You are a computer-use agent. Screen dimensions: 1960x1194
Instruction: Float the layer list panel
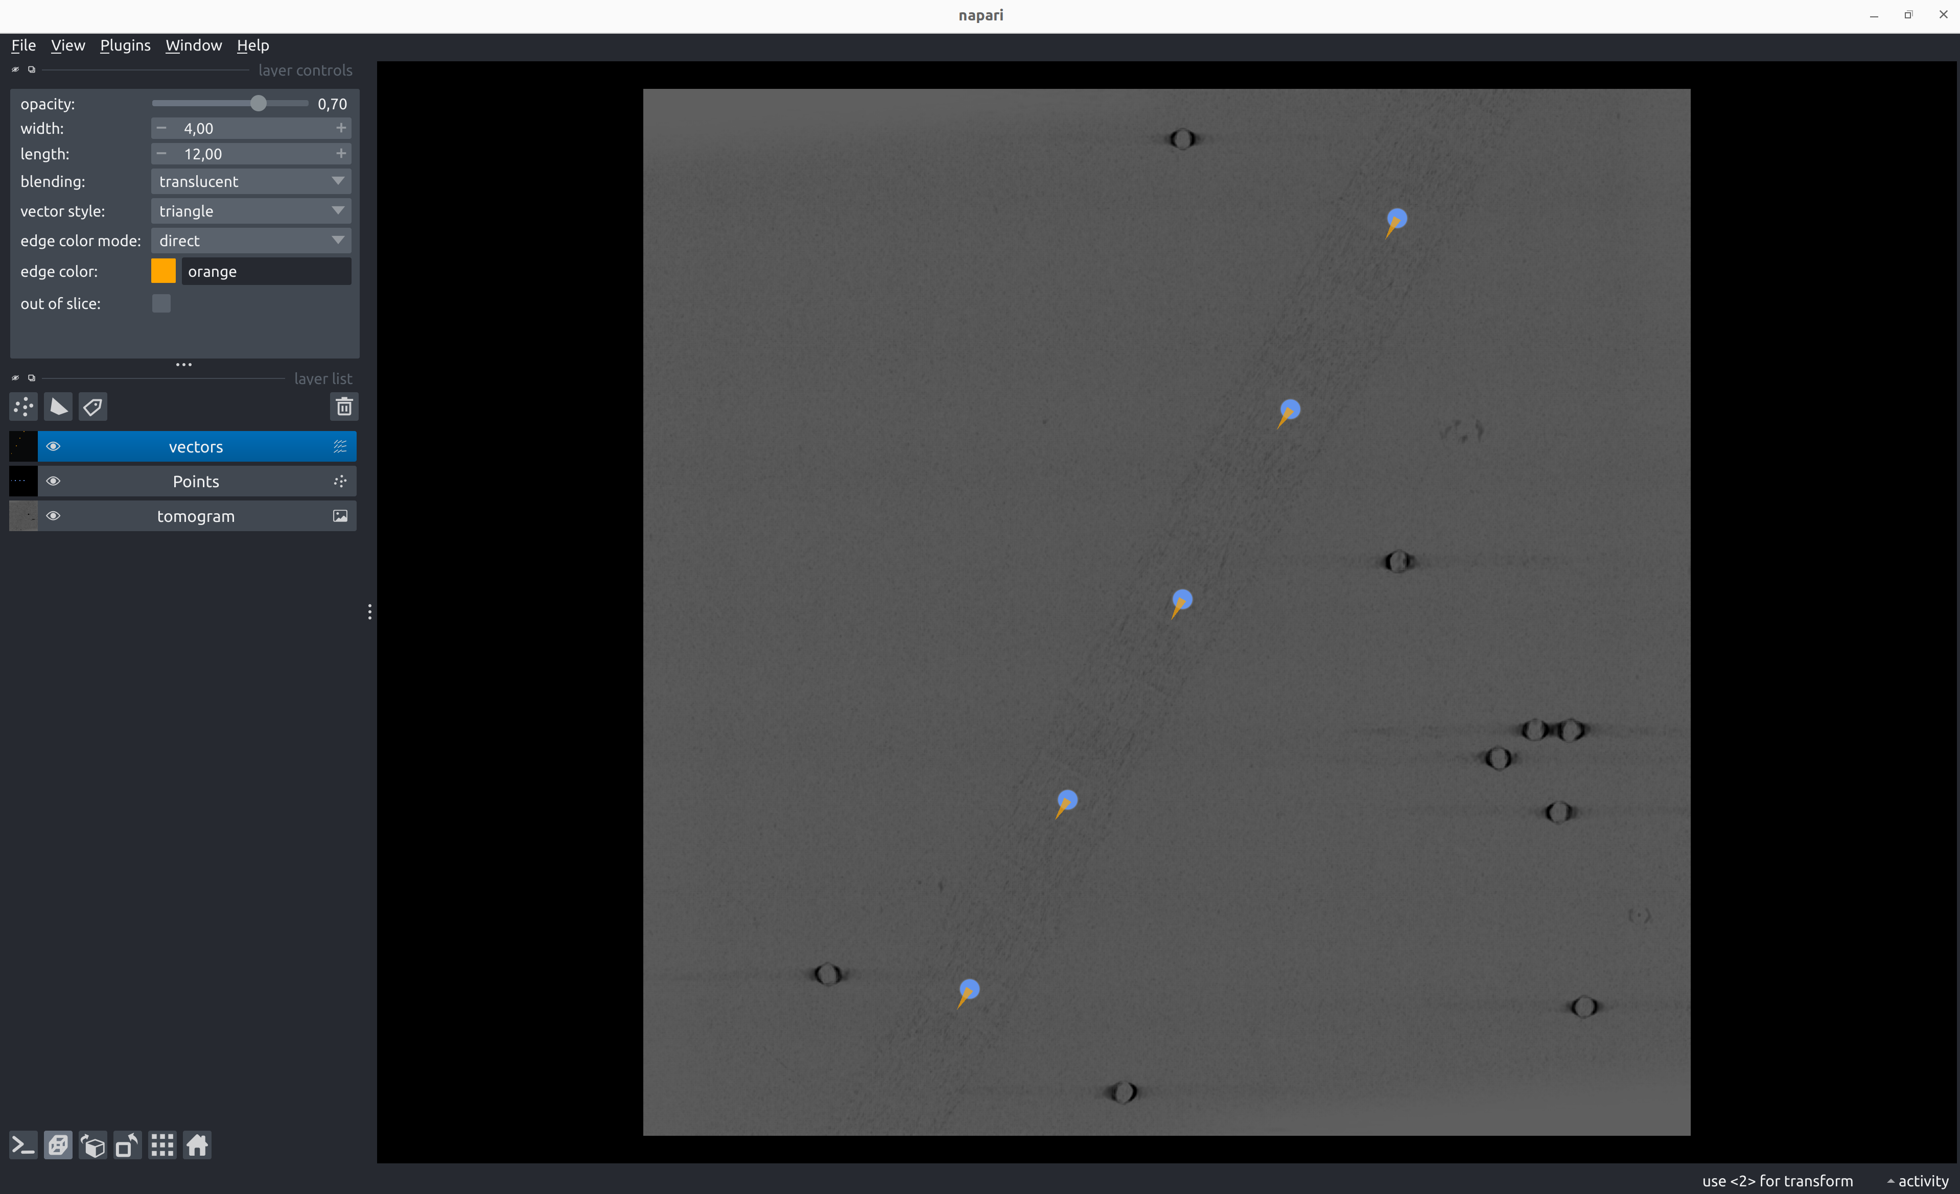[32, 378]
